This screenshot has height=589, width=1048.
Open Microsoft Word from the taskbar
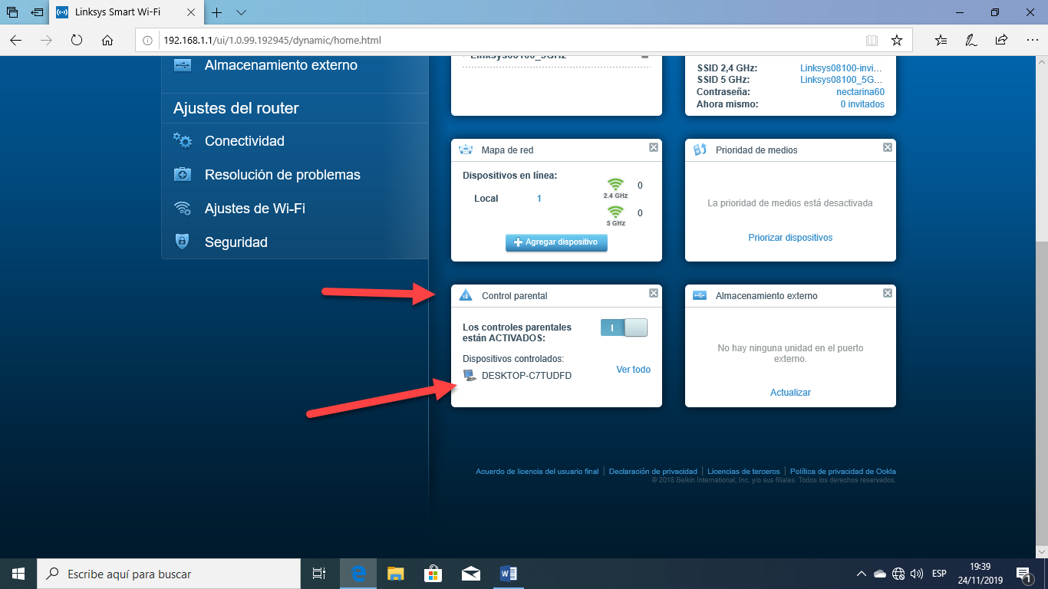click(508, 574)
